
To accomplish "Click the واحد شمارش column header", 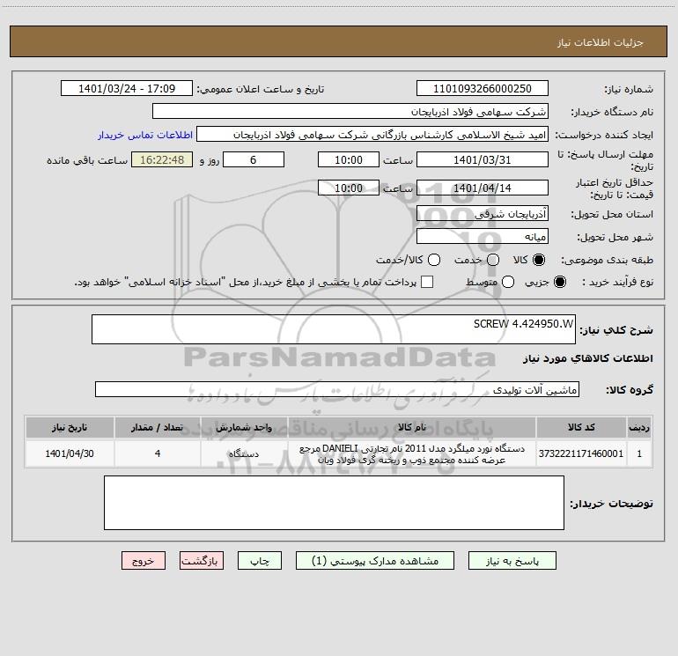I will pos(244,428).
